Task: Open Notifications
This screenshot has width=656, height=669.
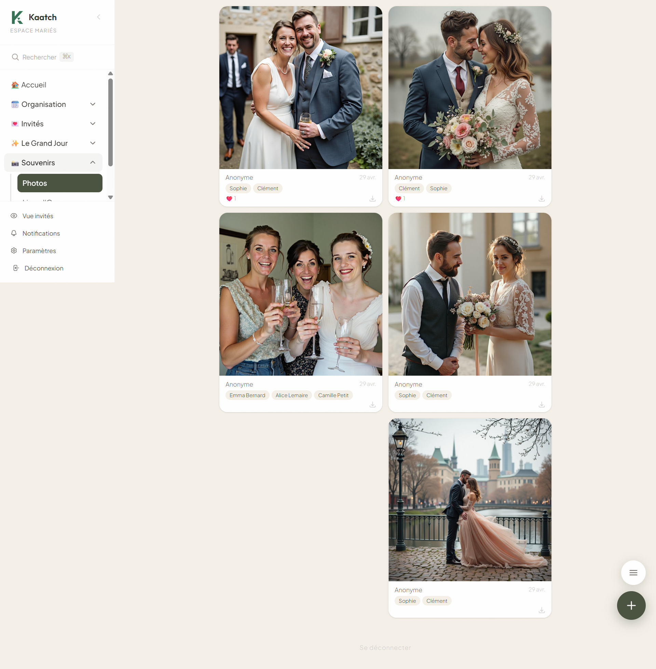Action: click(41, 234)
